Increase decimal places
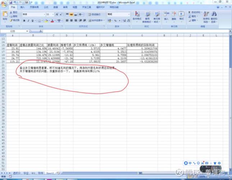This screenshot has width=232, height=180. click(x=124, y=21)
